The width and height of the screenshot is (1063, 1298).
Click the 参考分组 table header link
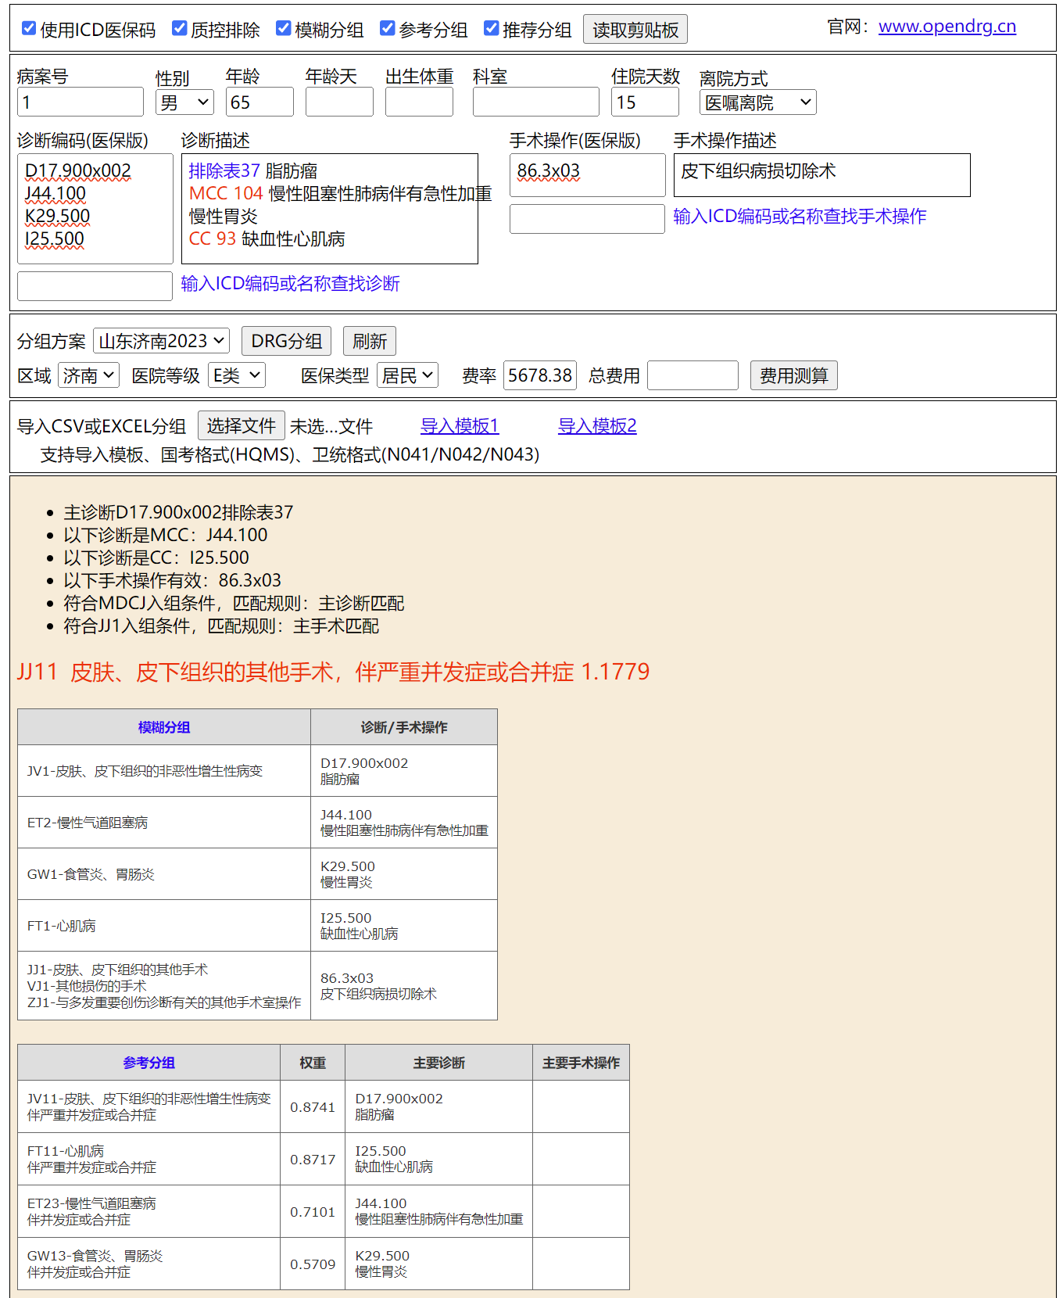pos(149,1063)
